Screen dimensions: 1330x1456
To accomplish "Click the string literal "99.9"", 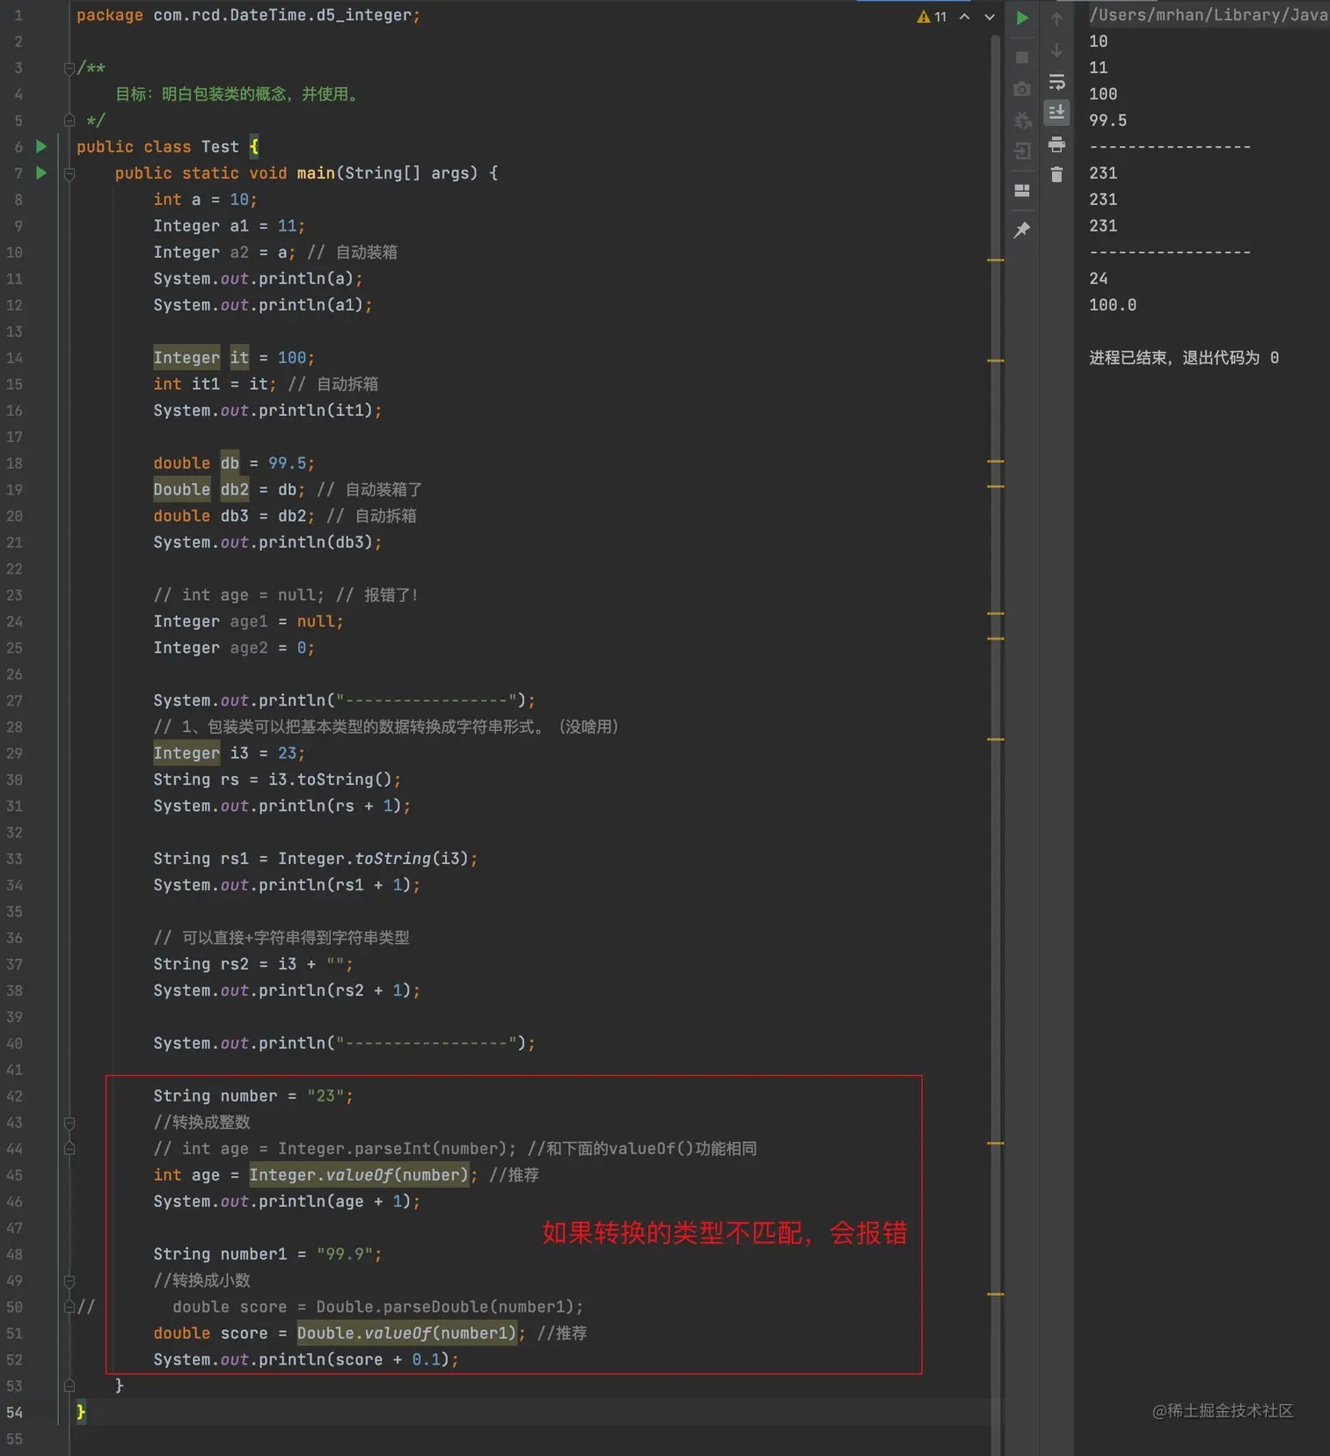I will coord(345,1255).
